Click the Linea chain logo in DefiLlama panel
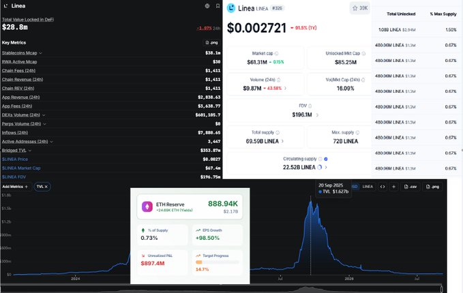The height and width of the screenshot is (293, 463). coord(5,6)
